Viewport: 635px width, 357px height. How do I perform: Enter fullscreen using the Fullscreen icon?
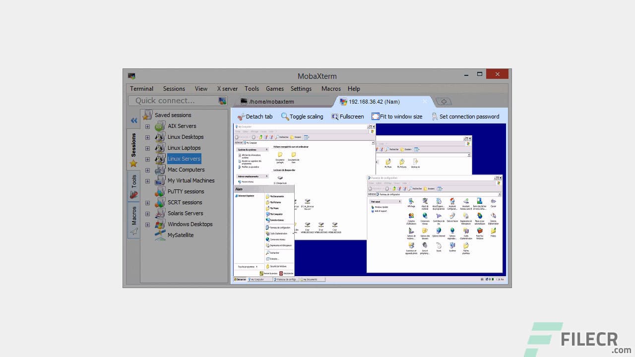[334, 117]
